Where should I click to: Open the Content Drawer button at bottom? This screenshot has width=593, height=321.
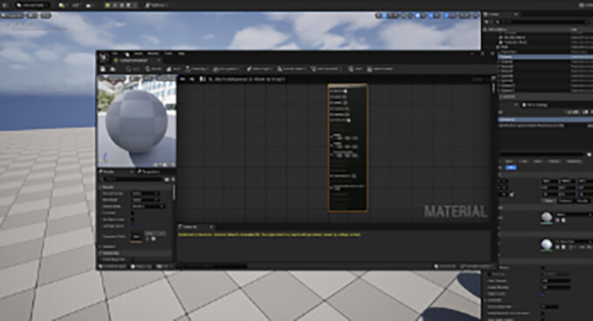[112, 267]
